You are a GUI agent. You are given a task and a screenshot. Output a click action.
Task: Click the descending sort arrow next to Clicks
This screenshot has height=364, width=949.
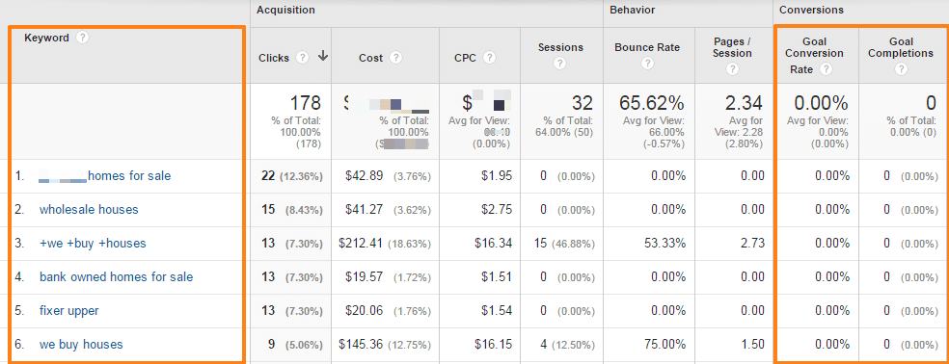(x=322, y=57)
